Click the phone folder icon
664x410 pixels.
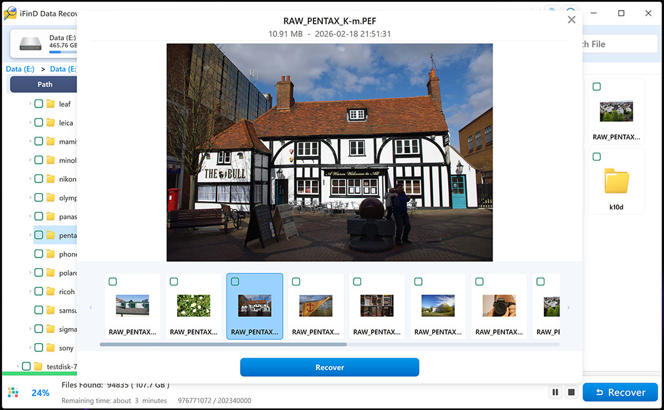click(51, 254)
